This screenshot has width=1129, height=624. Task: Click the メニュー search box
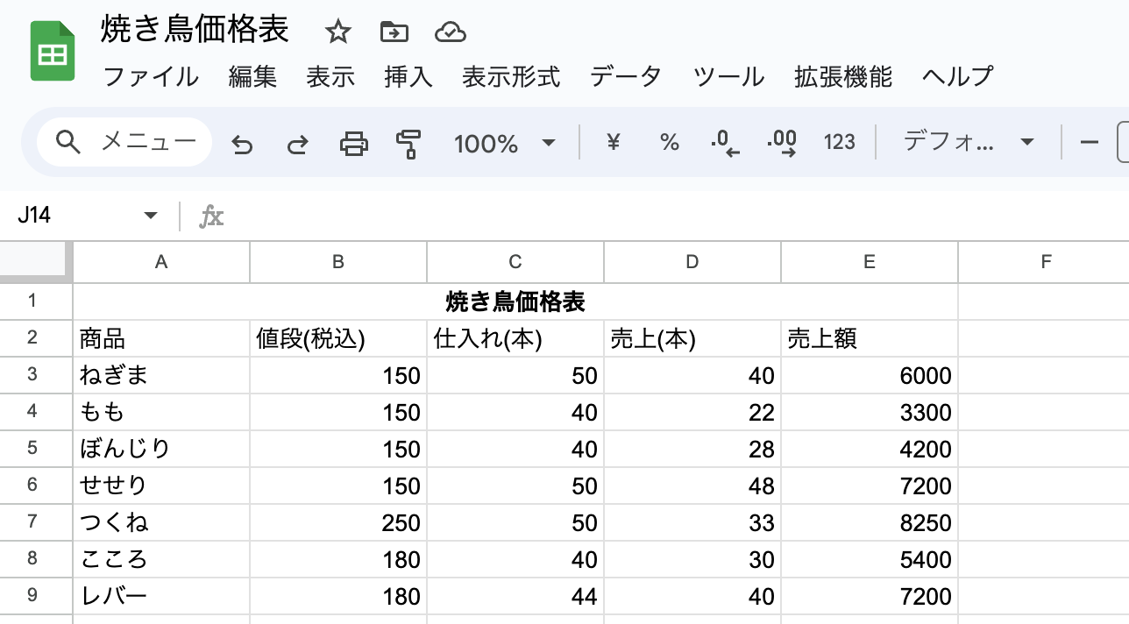[125, 142]
